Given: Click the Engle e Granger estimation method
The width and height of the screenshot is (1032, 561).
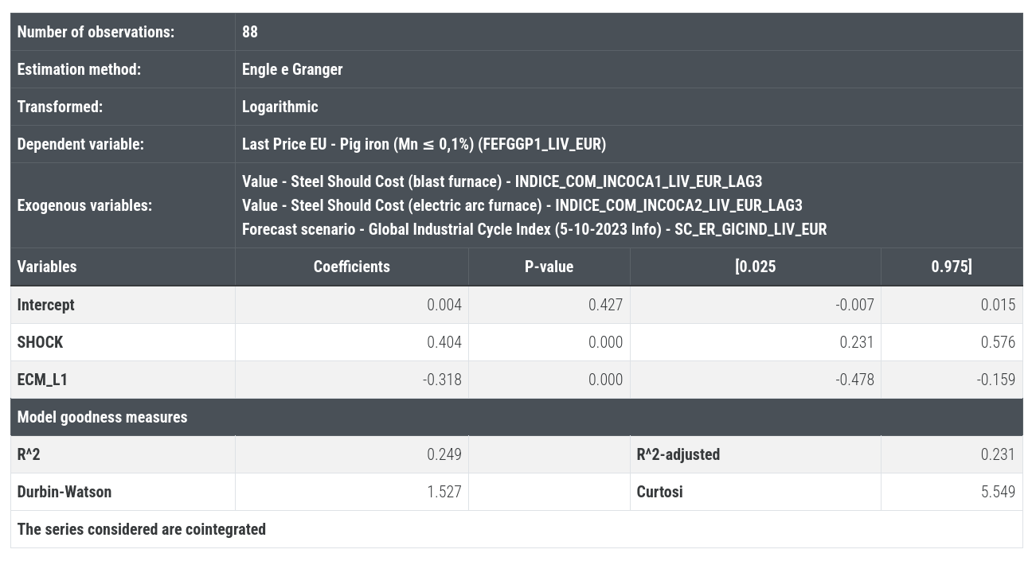Looking at the screenshot, I should (292, 69).
